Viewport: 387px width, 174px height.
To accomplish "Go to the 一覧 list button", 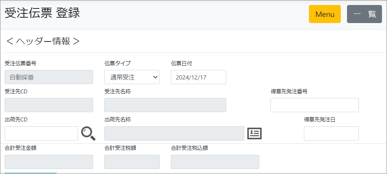I will pos(364,14).
